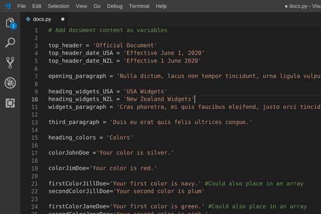
Task: Click the string 'New Zealand Widgets'
Action: point(159,99)
